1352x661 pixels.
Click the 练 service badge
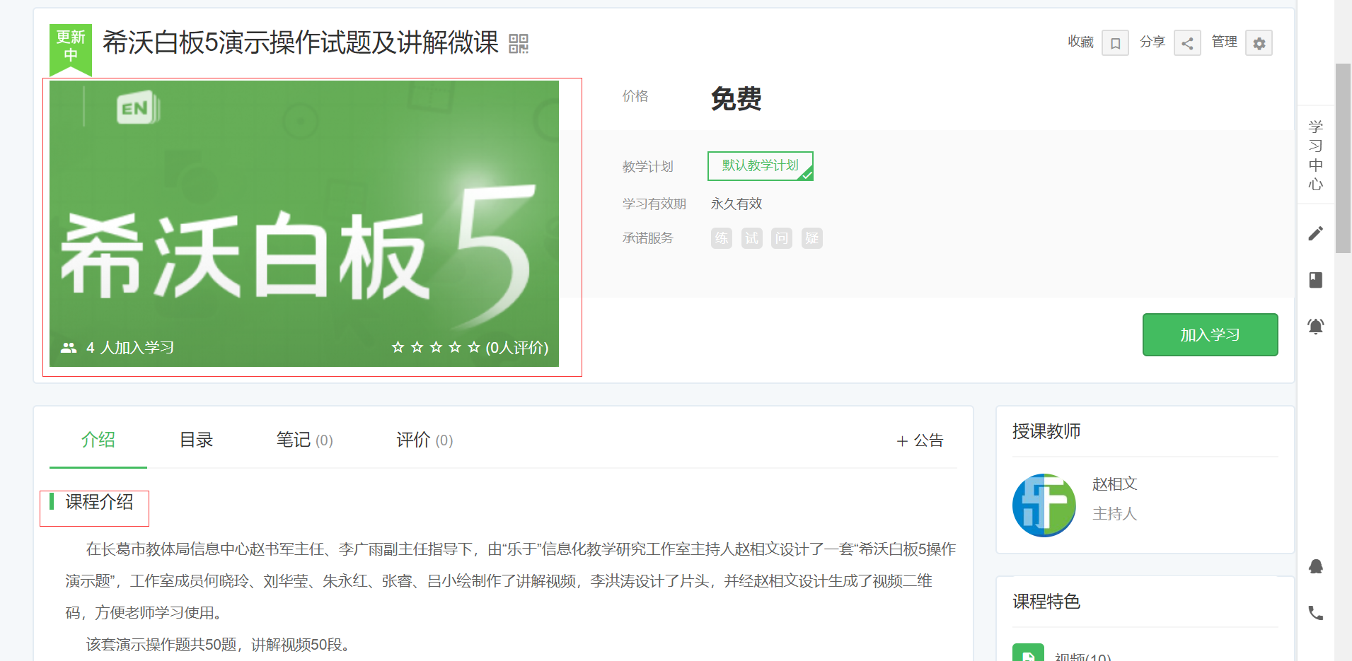coord(722,238)
